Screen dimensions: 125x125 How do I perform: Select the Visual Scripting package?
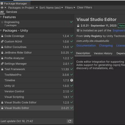point(37,97)
